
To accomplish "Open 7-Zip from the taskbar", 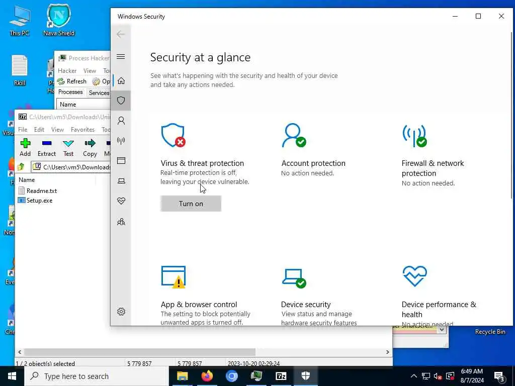I will (281, 376).
